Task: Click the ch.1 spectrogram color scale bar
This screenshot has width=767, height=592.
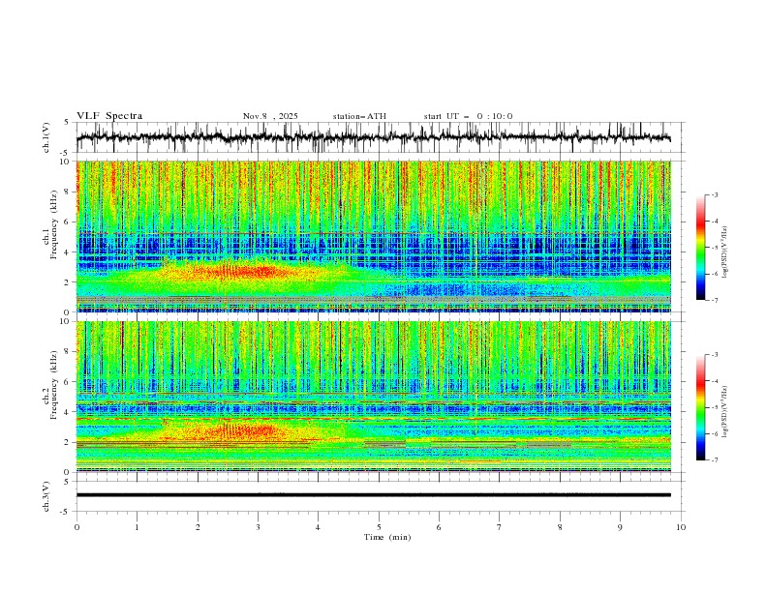Action: pos(700,248)
